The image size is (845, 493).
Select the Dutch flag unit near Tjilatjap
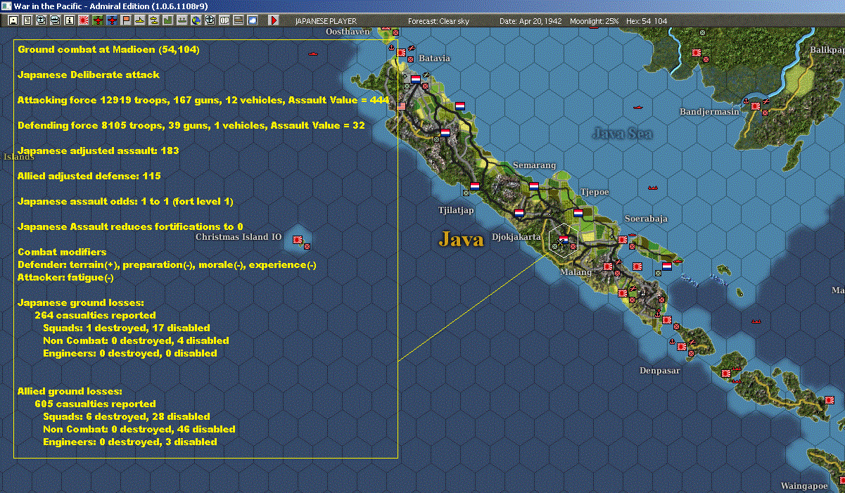(x=475, y=186)
